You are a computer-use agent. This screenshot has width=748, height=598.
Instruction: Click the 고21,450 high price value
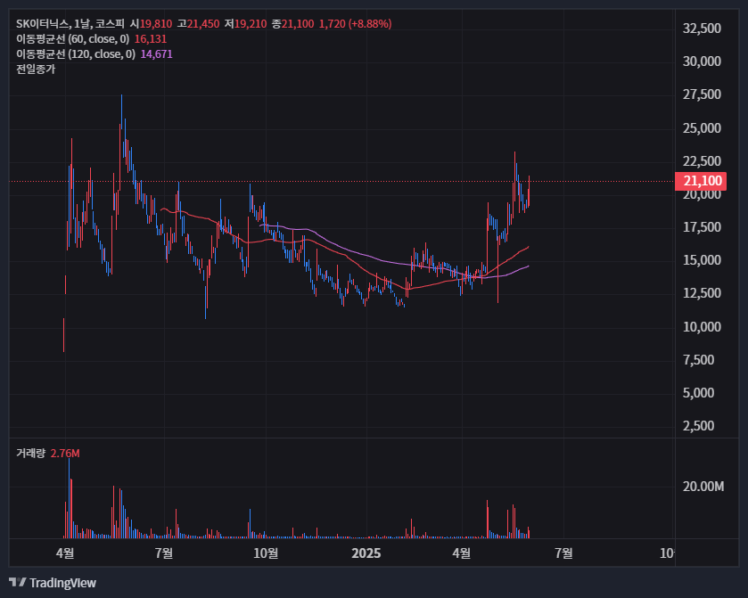click(199, 24)
